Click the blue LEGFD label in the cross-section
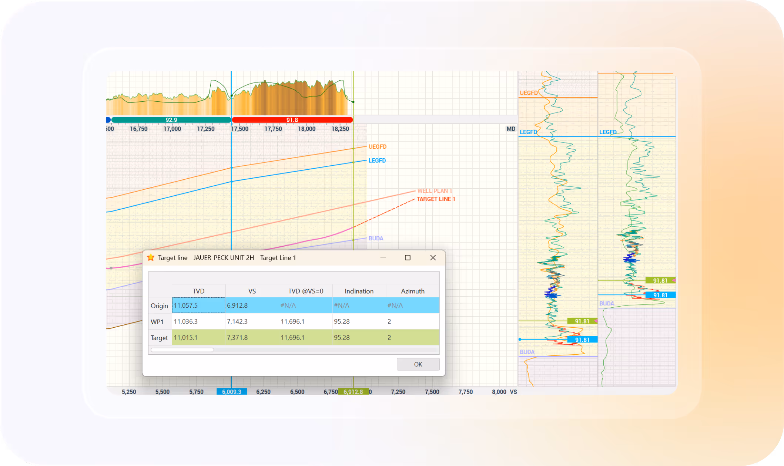This screenshot has height=466, width=784. pyautogui.click(x=377, y=161)
